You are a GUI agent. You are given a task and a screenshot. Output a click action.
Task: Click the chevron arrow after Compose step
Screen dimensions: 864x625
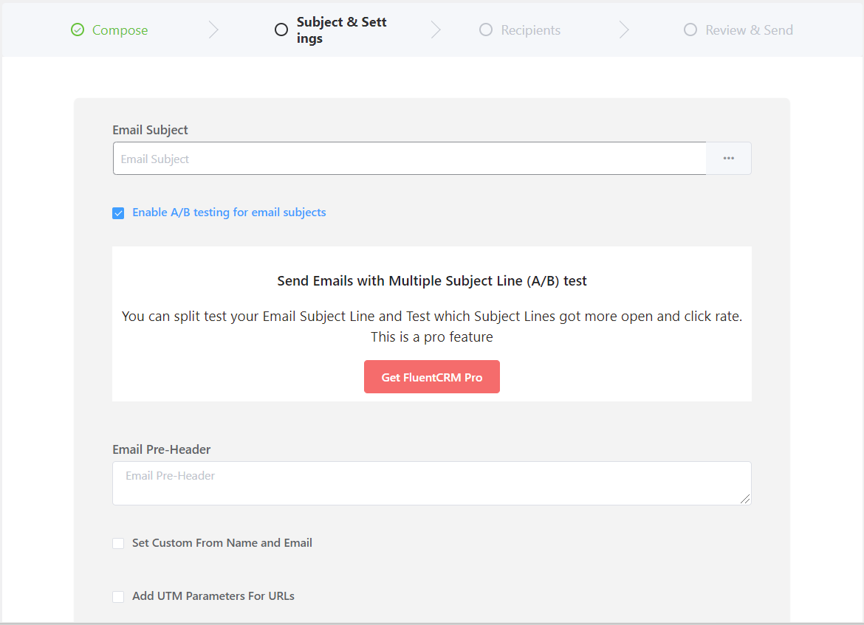[213, 30]
